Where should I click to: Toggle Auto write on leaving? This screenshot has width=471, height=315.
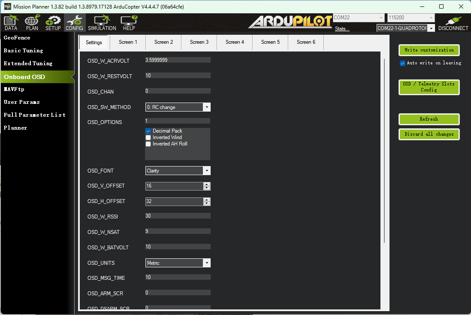pyautogui.click(x=402, y=63)
